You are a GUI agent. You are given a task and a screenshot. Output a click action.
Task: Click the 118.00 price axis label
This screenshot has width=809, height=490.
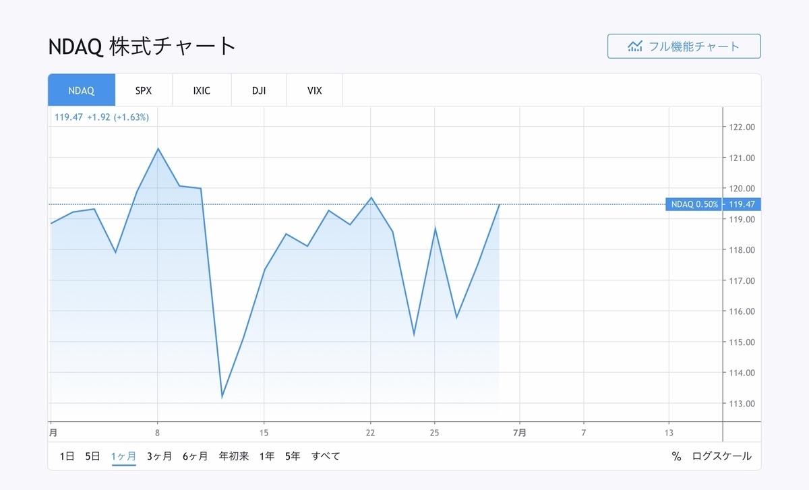742,250
